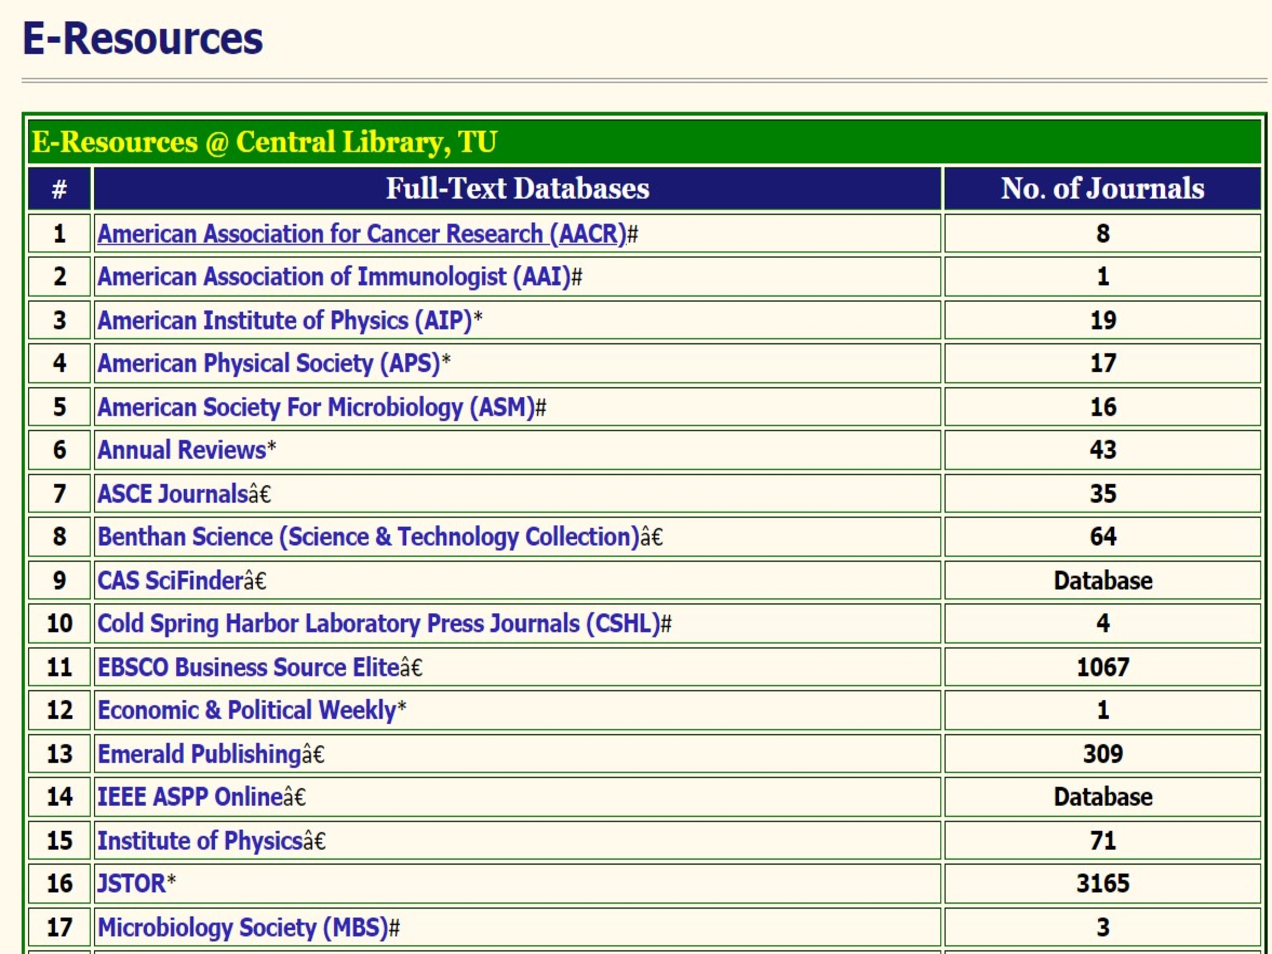Select journal count '17' for APS
This screenshot has height=954, width=1272.
(1103, 363)
